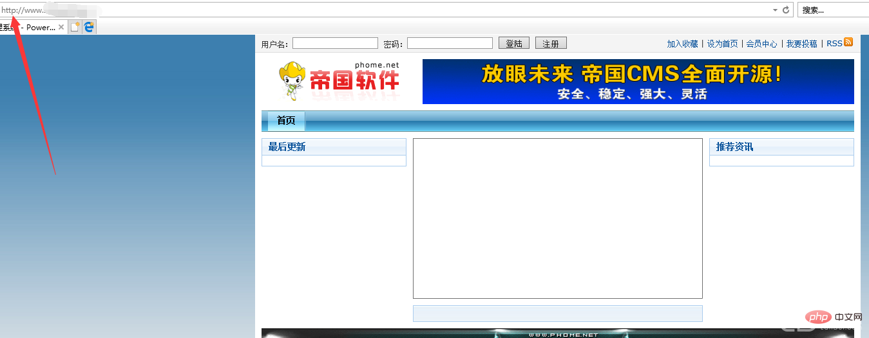869x338 pixels.
Task: Click the Edge browser icon beside tabs
Action: (x=89, y=27)
